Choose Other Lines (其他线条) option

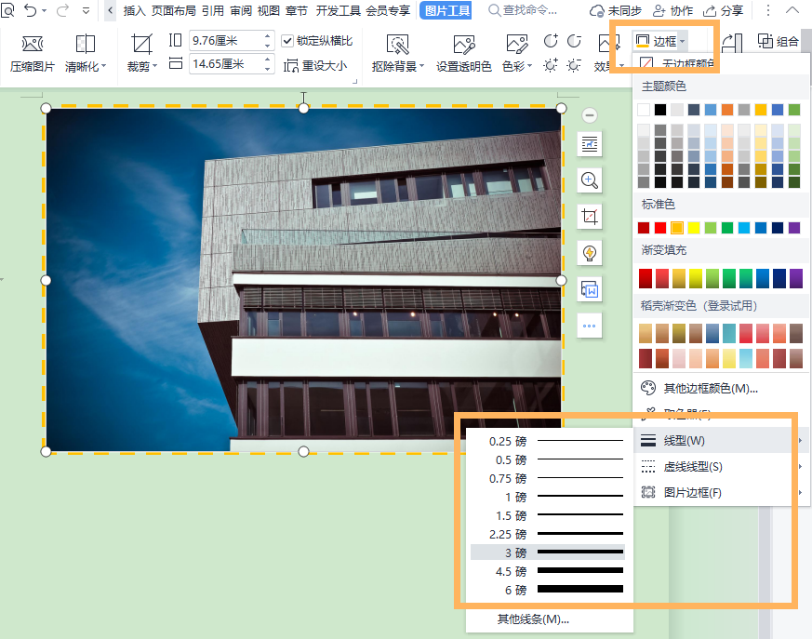point(533,619)
